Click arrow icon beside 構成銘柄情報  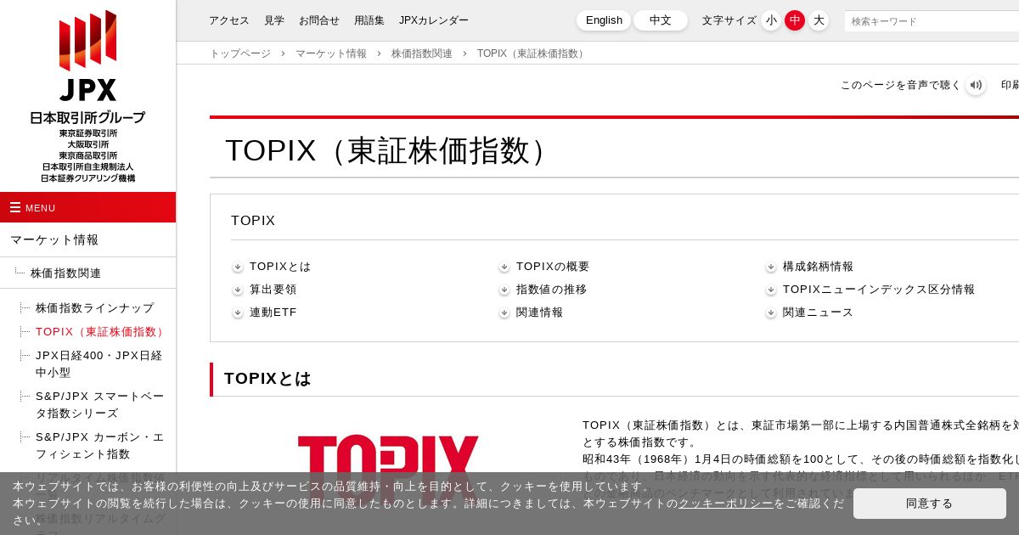(771, 267)
